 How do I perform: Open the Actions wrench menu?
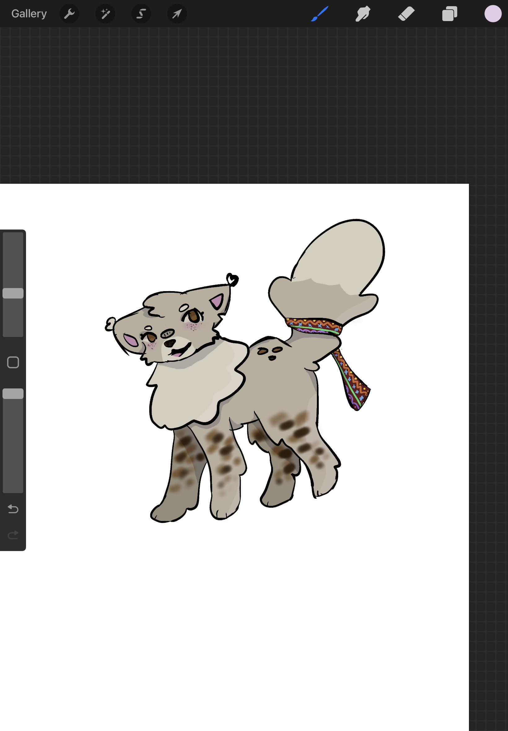coord(69,14)
